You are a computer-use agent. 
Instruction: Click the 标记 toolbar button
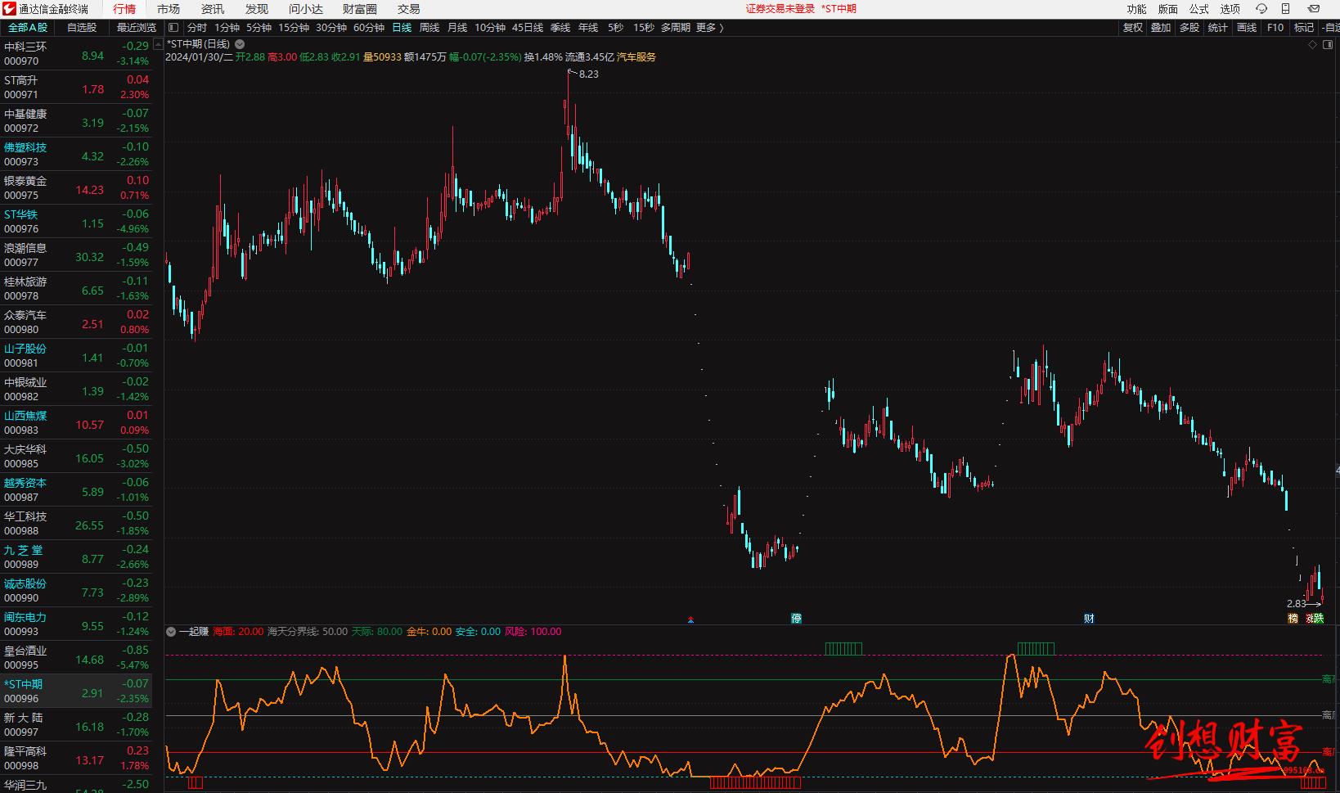[x=1304, y=28]
